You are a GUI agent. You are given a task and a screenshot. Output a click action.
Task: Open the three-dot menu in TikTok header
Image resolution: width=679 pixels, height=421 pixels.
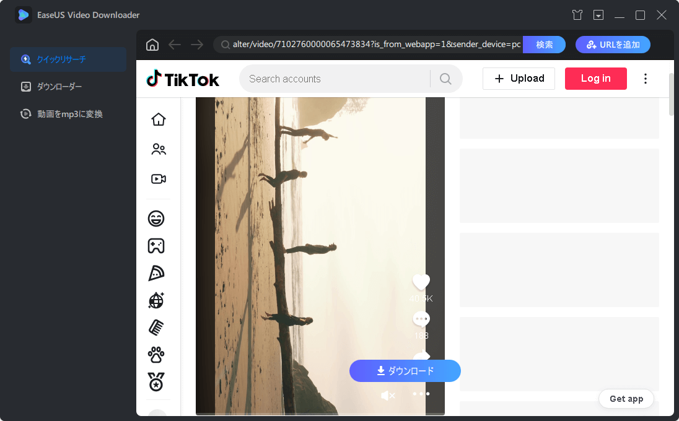(x=646, y=78)
